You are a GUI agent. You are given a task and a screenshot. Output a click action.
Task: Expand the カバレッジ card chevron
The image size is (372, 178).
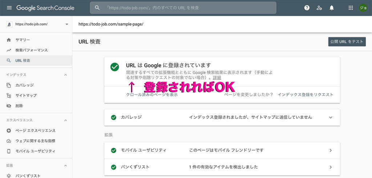coord(331,117)
